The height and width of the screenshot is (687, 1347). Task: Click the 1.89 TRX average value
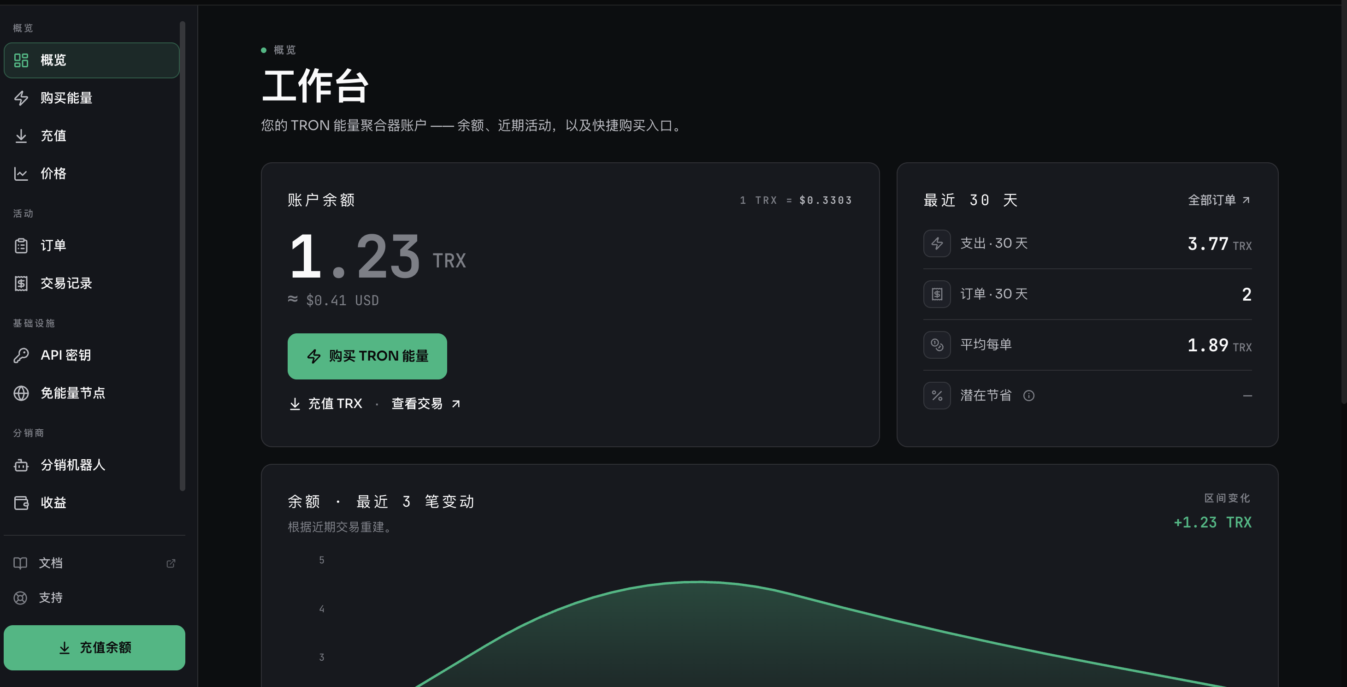pos(1219,345)
